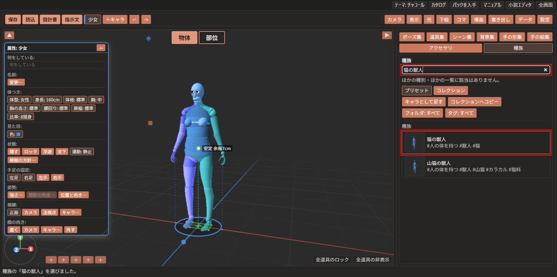Toggle 右足 fixing in 手足の固定
The height and width of the screenshot is (277, 557).
pos(29,178)
